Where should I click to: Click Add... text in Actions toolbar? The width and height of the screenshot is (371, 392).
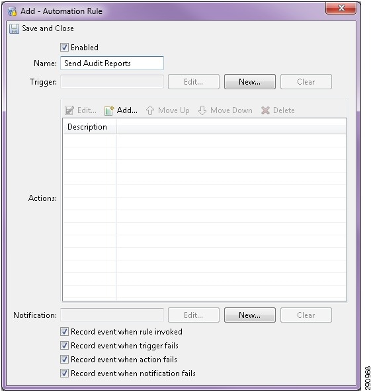click(127, 110)
